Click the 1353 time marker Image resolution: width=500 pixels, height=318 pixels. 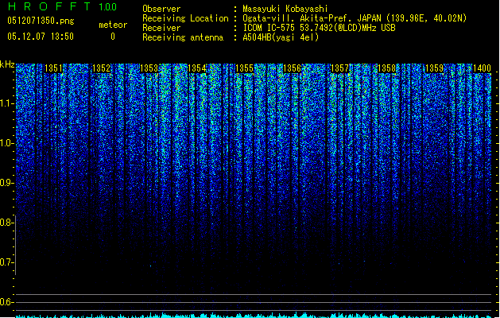[149, 68]
